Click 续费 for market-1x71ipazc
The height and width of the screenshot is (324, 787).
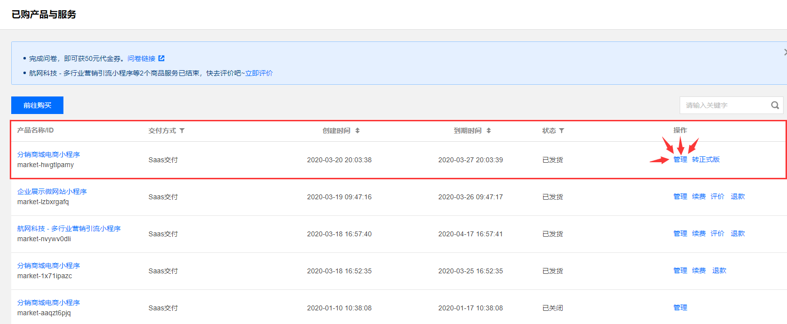point(699,270)
